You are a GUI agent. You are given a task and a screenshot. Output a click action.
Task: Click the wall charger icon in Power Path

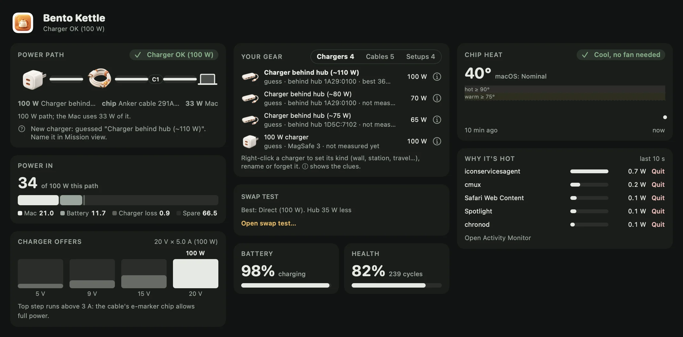(x=34, y=79)
